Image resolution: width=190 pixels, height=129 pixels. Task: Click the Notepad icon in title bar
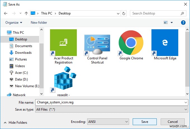(5, 4)
